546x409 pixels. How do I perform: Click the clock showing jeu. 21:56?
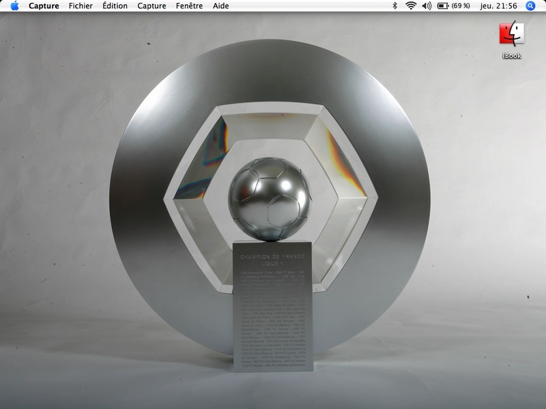(498, 6)
